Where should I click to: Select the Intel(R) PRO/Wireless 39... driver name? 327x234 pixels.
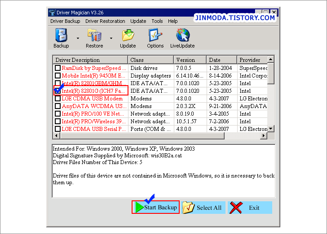point(93,121)
